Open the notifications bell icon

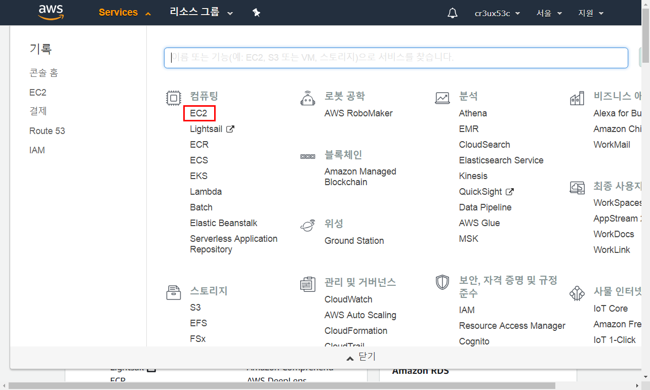click(x=453, y=13)
